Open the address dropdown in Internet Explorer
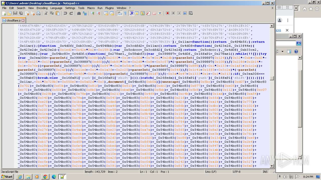This screenshot has height=180, width=321. tap(296, 8)
